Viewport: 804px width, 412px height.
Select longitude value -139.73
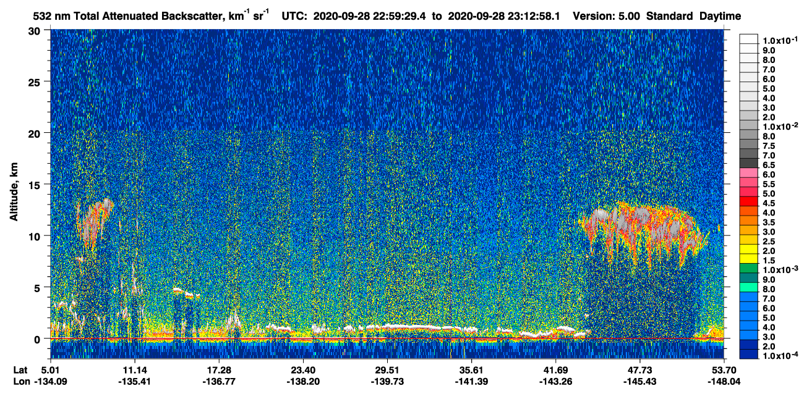point(387,382)
